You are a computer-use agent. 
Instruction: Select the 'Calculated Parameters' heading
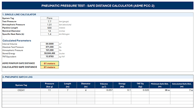(17, 41)
